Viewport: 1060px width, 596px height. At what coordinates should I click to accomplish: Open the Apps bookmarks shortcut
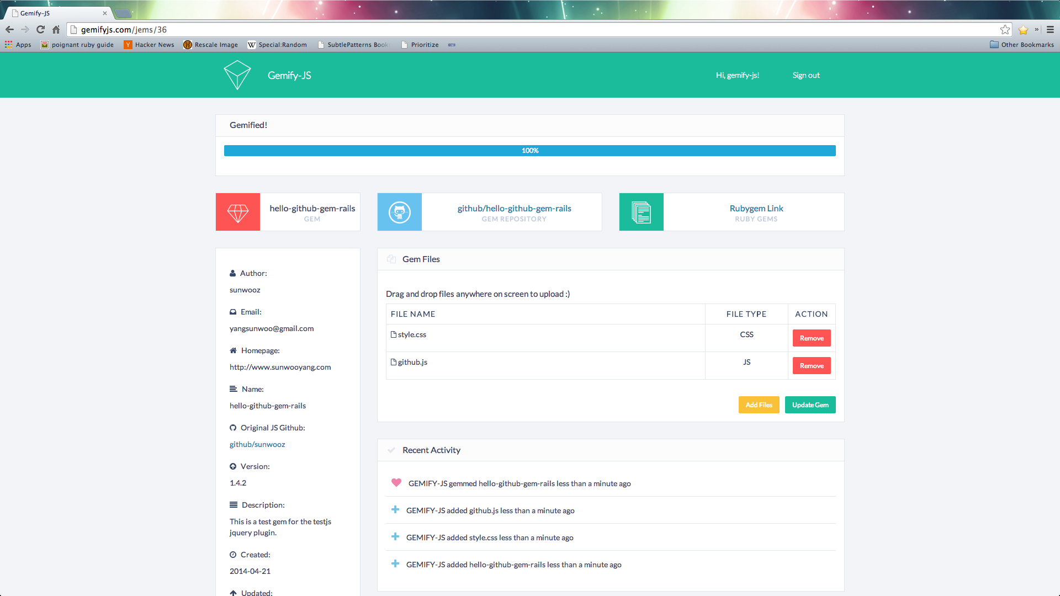(x=18, y=45)
